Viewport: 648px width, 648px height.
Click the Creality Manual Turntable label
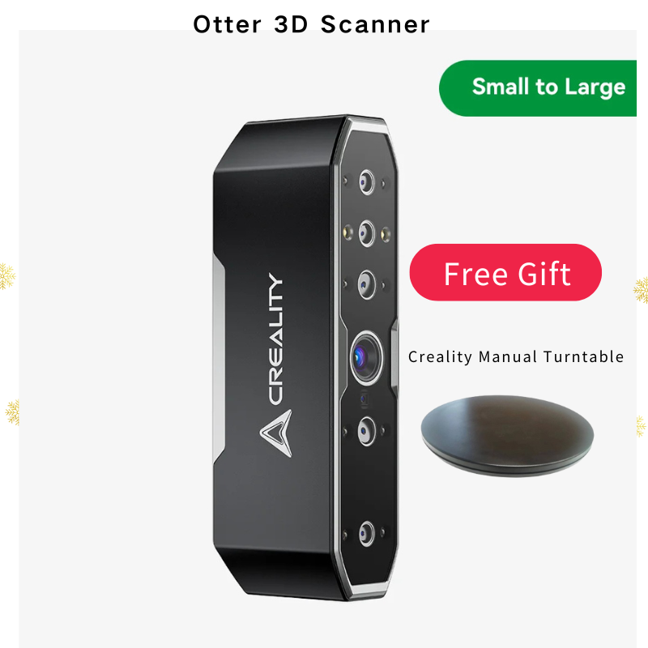pos(516,356)
